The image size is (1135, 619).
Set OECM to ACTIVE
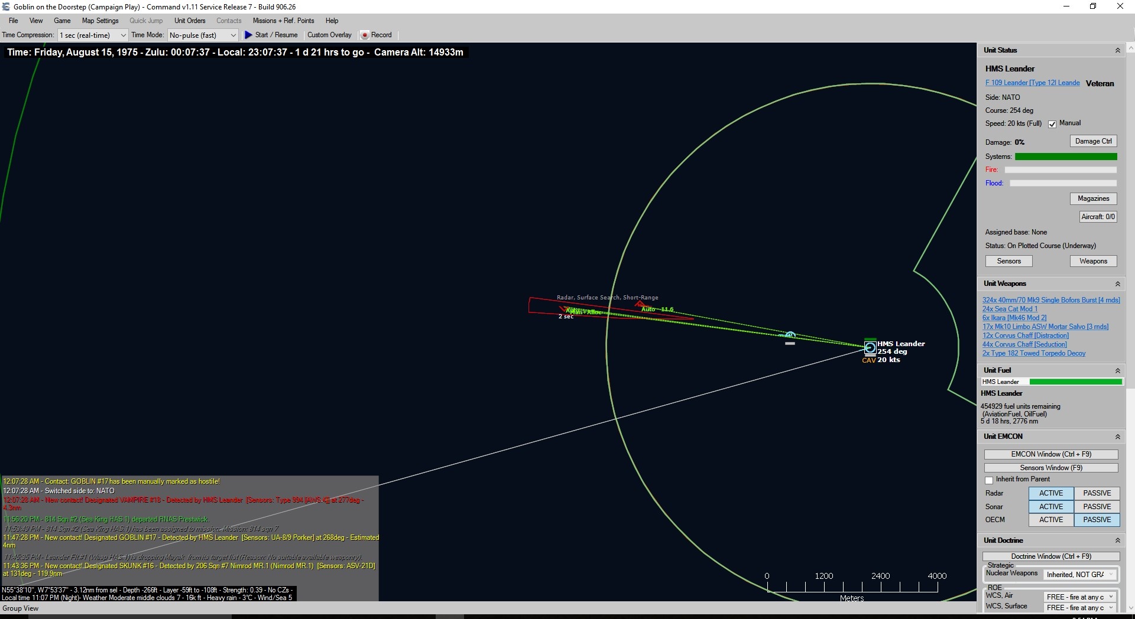click(1051, 520)
